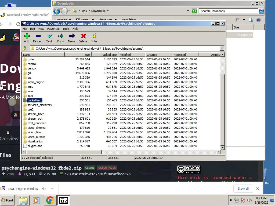
Task: Open the Start menu
Action: coord(7,200)
